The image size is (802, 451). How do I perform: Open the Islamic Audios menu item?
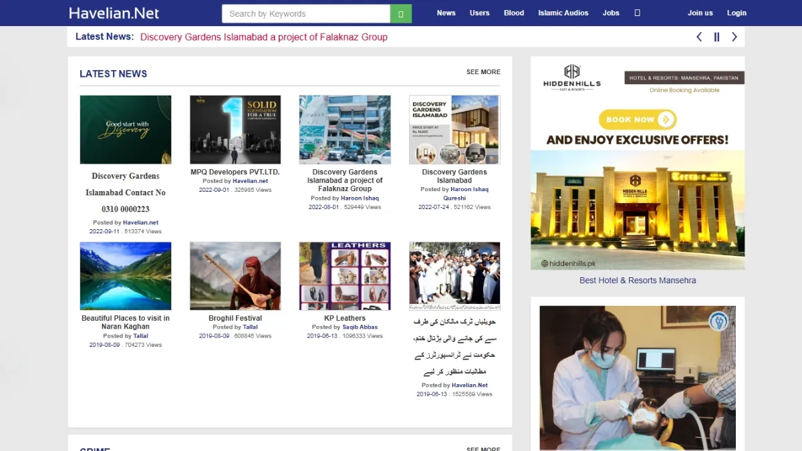click(563, 13)
